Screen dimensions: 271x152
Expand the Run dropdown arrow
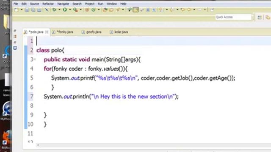coord(70,10)
